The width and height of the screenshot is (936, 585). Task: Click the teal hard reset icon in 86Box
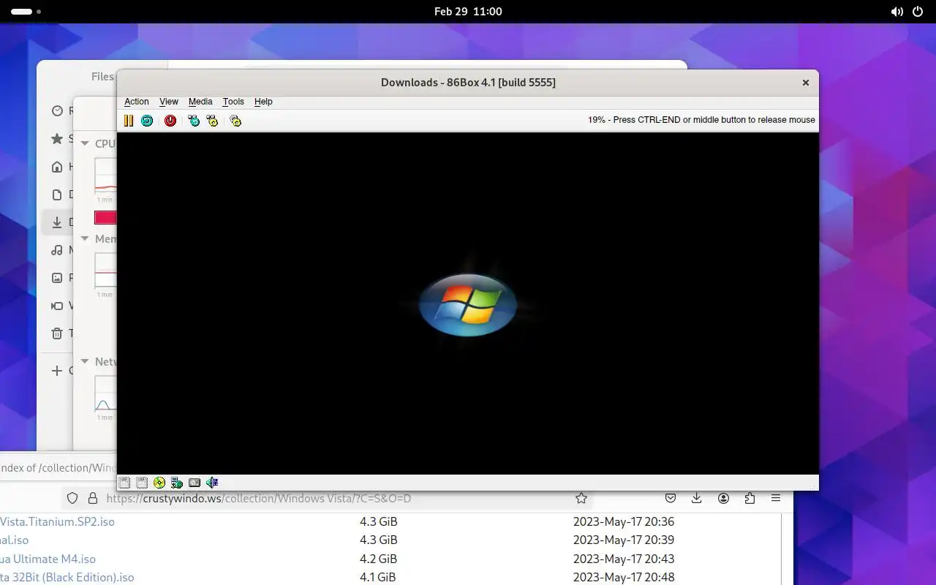147,121
